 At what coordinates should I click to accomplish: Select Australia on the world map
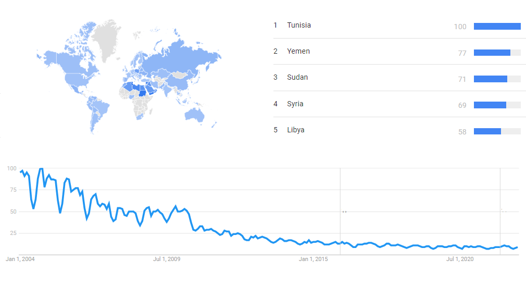(x=197, y=115)
